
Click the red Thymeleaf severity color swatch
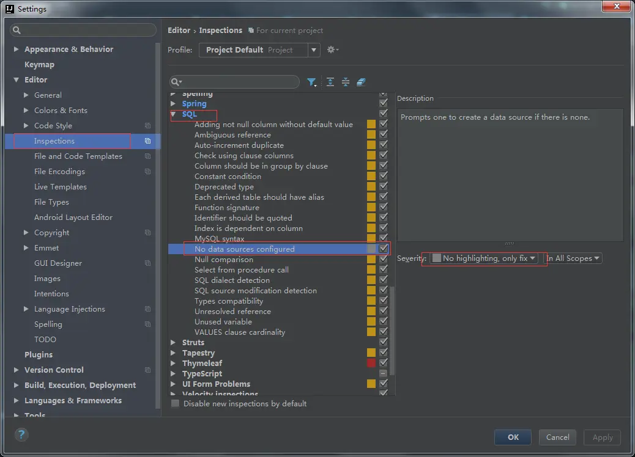point(371,363)
